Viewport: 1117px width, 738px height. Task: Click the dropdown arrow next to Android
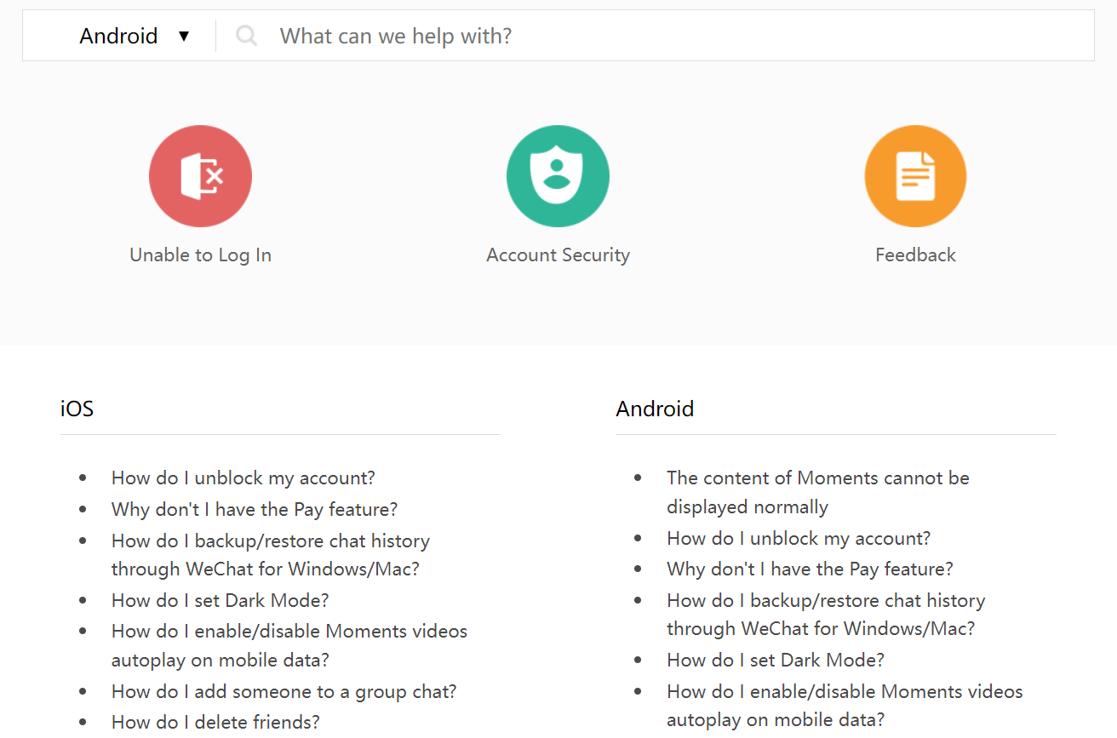(184, 37)
